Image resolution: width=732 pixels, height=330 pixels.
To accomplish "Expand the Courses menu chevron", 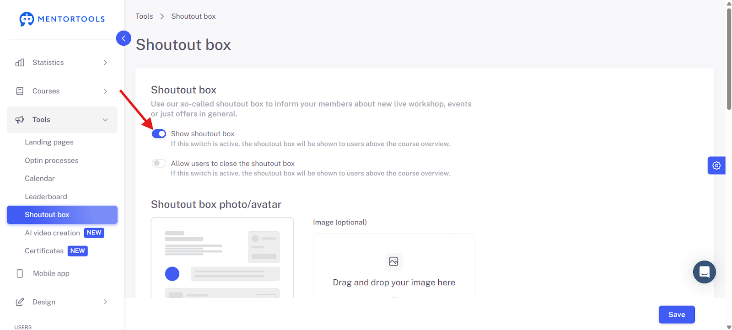I will (105, 91).
